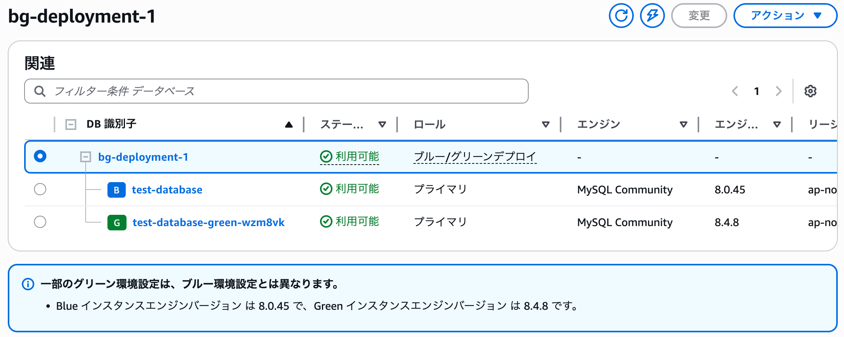The height and width of the screenshot is (337, 844).
Task: Open the test-database link
Action: pos(167,190)
